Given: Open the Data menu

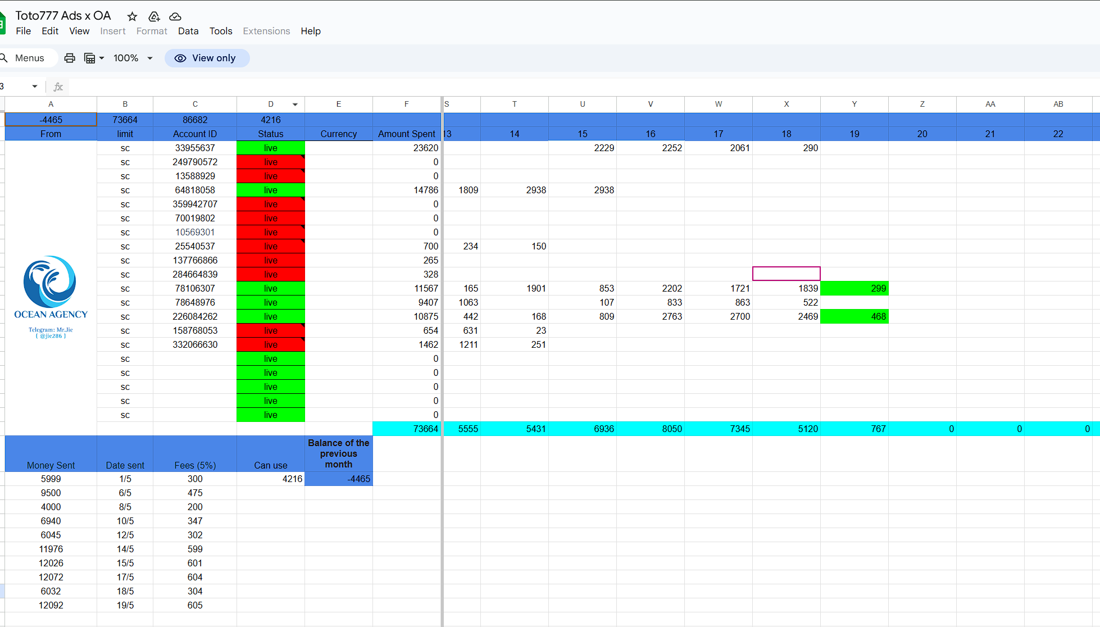Looking at the screenshot, I should pos(188,31).
